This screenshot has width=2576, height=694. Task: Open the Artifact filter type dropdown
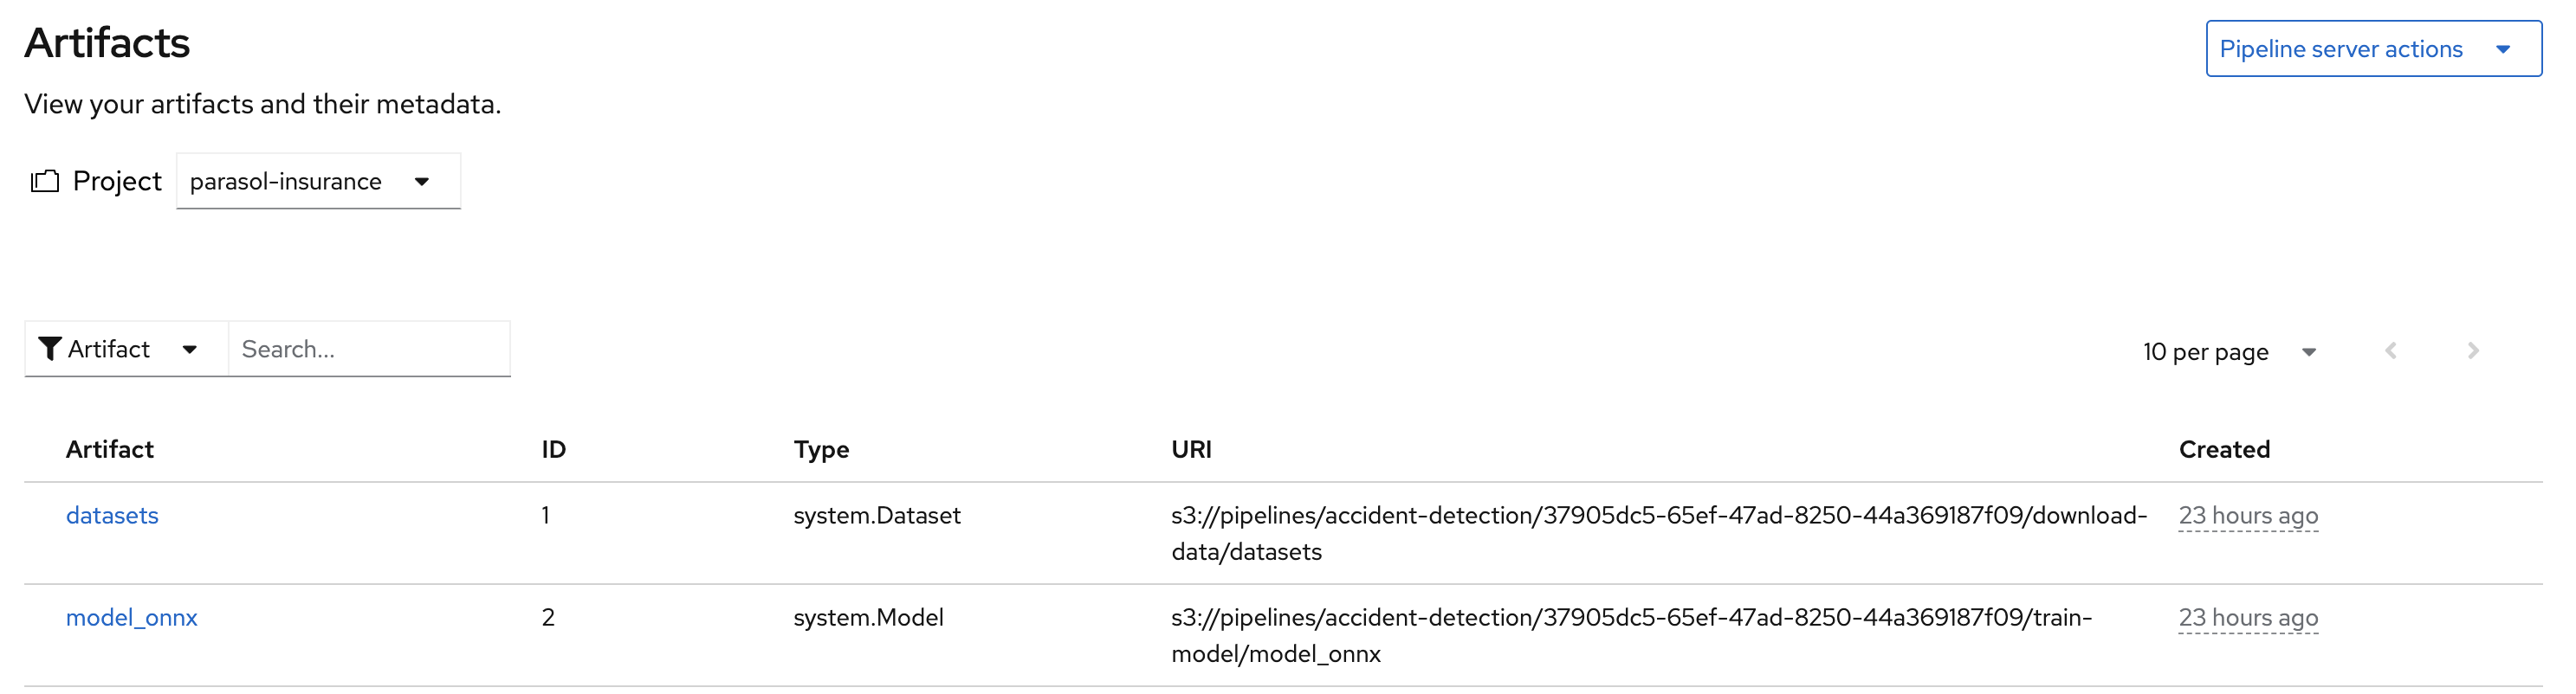click(x=126, y=349)
